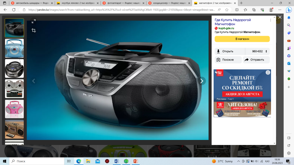The image size is (294, 165).
Task: Click the В магазин yellow button
Action: pos(242,39)
